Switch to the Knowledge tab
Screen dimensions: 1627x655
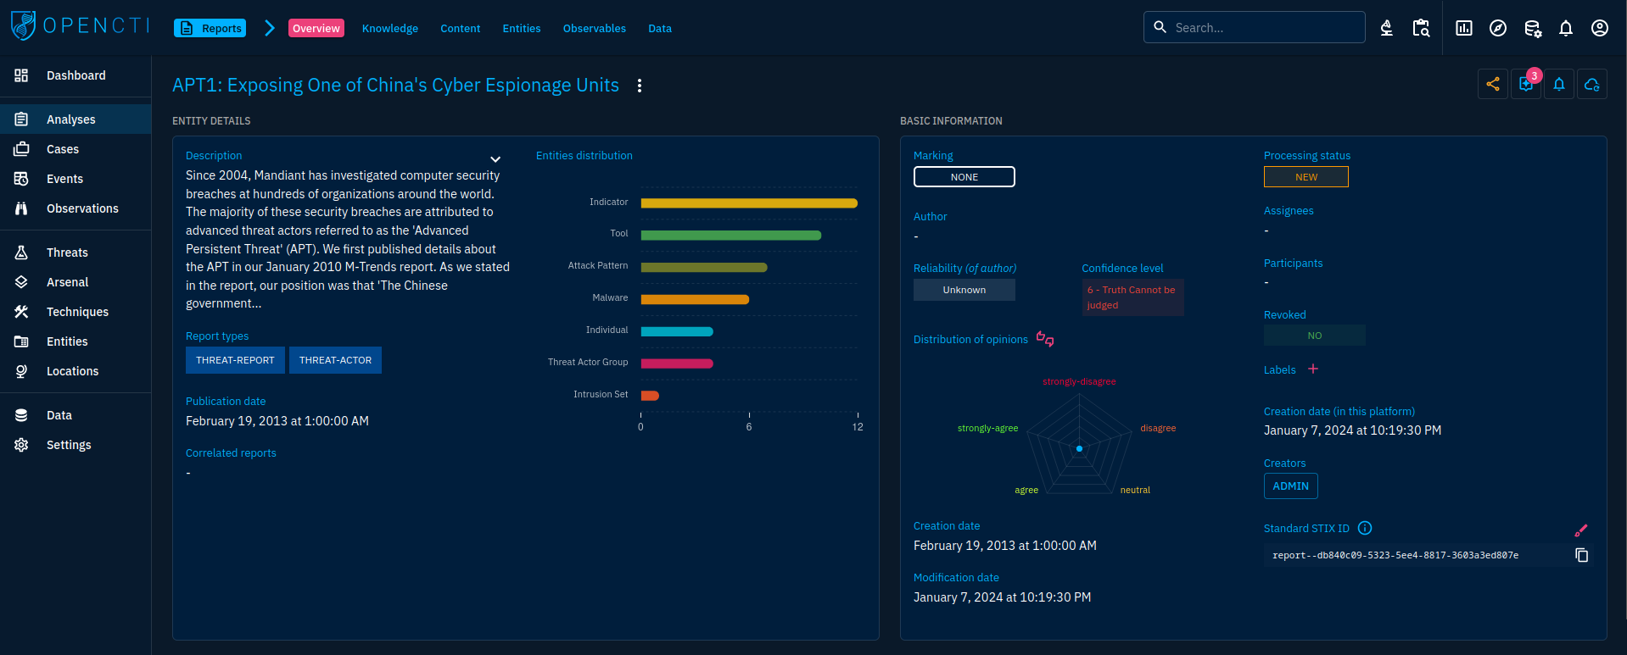click(x=390, y=28)
